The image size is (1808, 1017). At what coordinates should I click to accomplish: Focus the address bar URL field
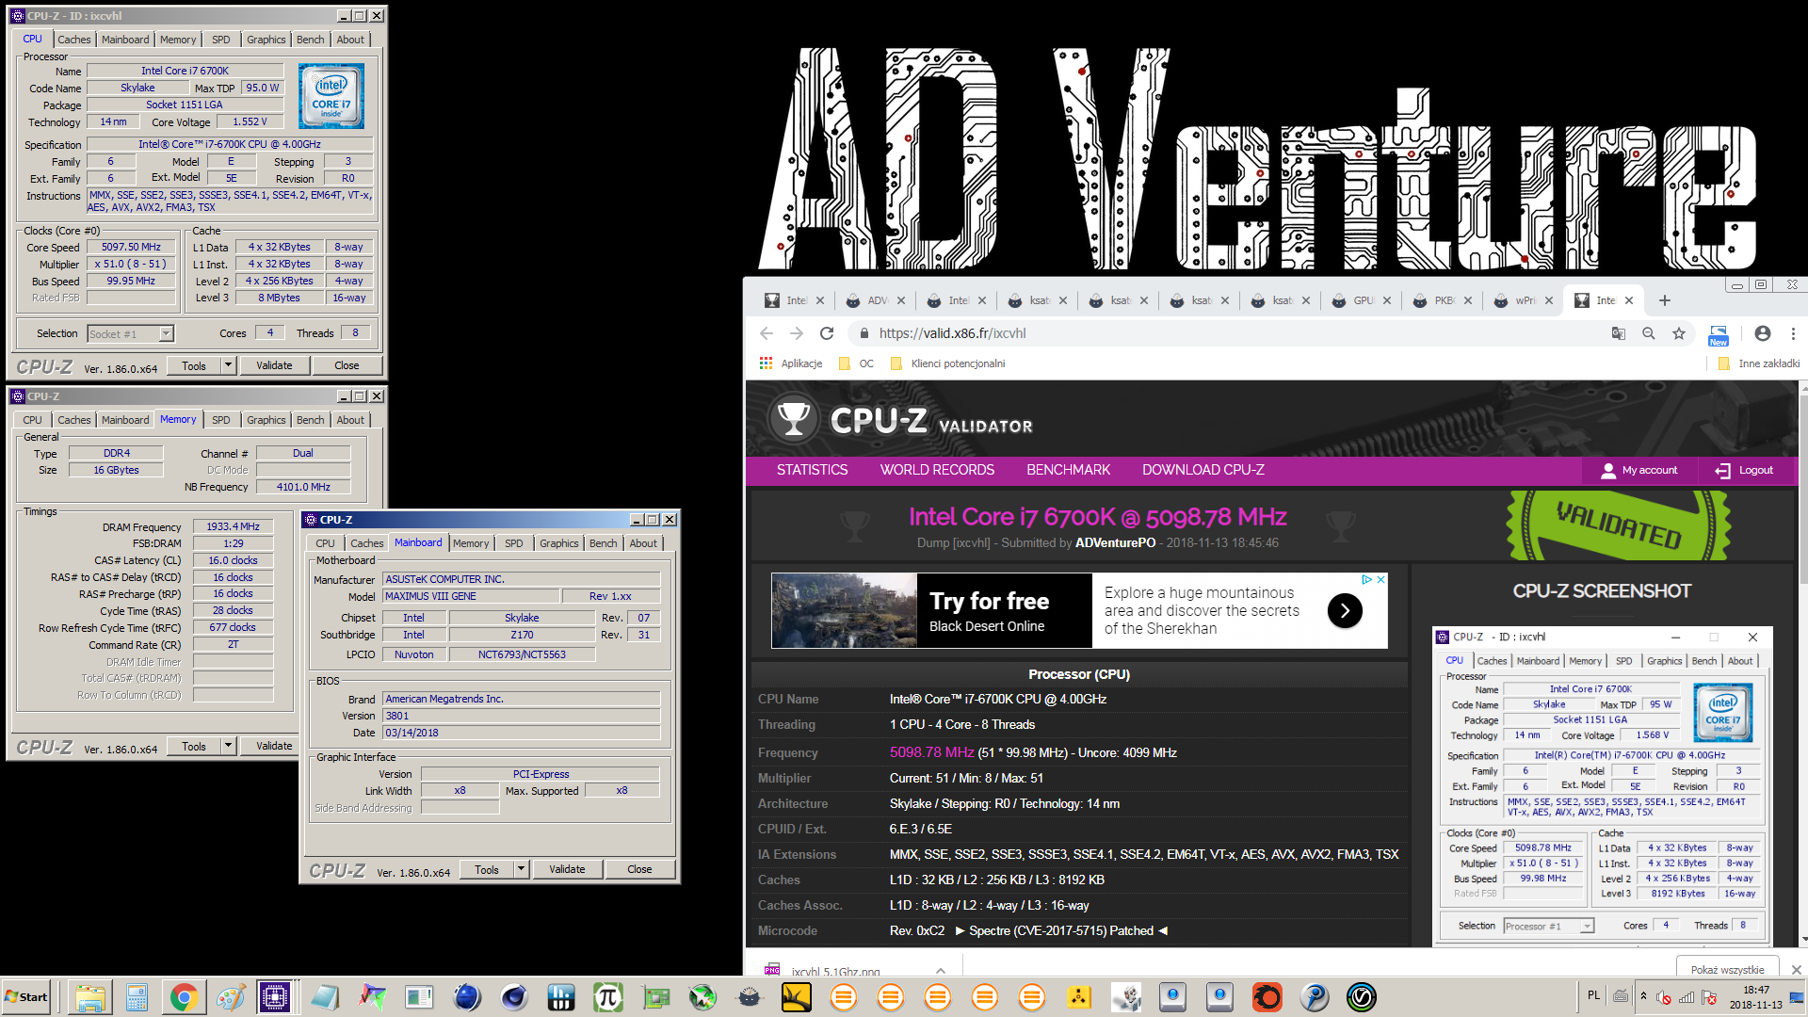click(x=1224, y=333)
